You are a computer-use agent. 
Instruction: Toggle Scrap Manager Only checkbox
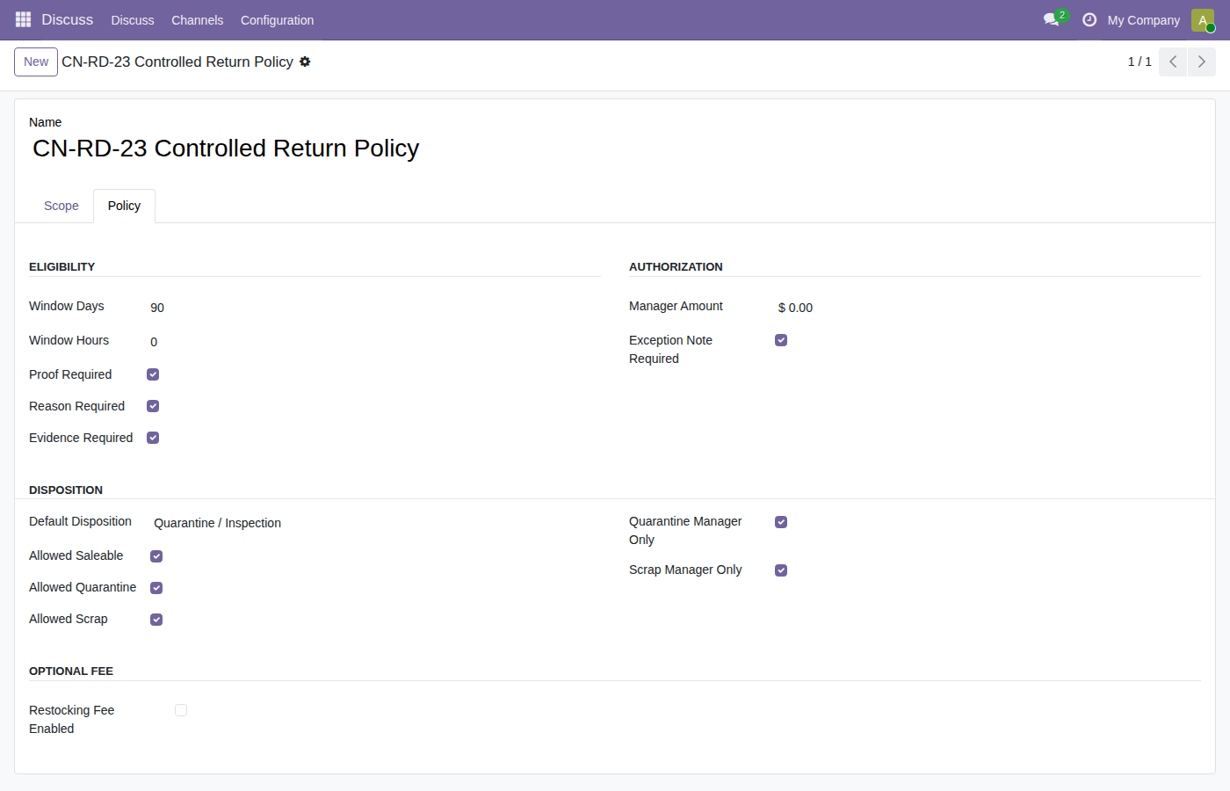[781, 570]
